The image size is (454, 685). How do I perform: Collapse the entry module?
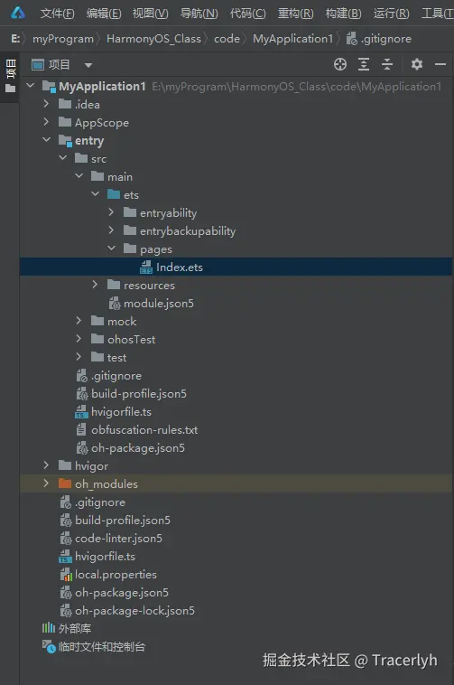pos(46,140)
